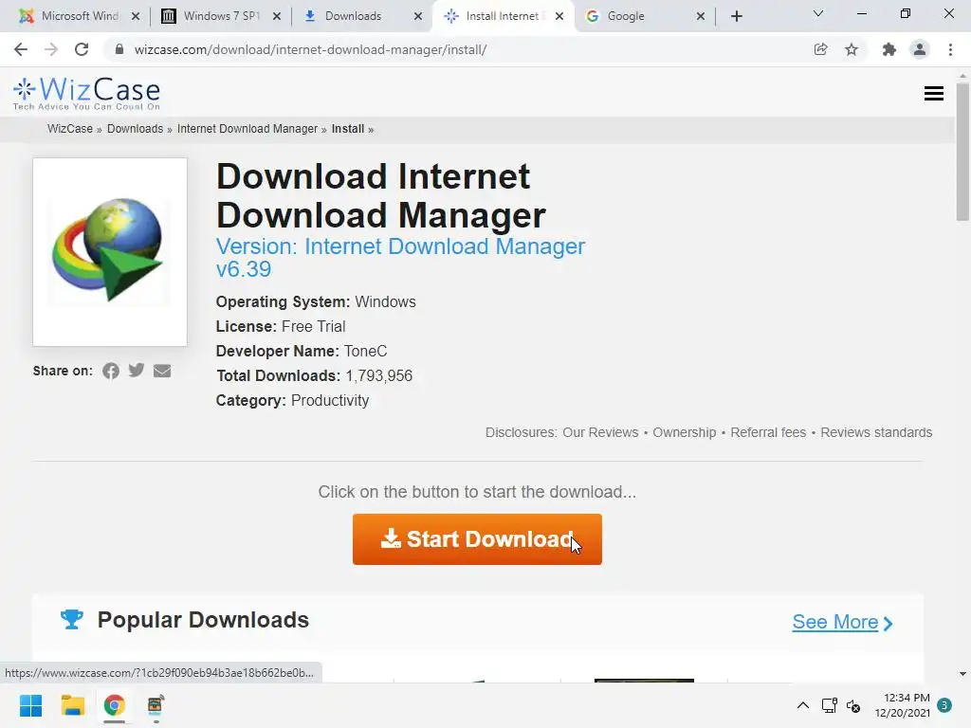
Task: Click the Popular Downloads trophy icon
Action: pyautogui.click(x=72, y=619)
